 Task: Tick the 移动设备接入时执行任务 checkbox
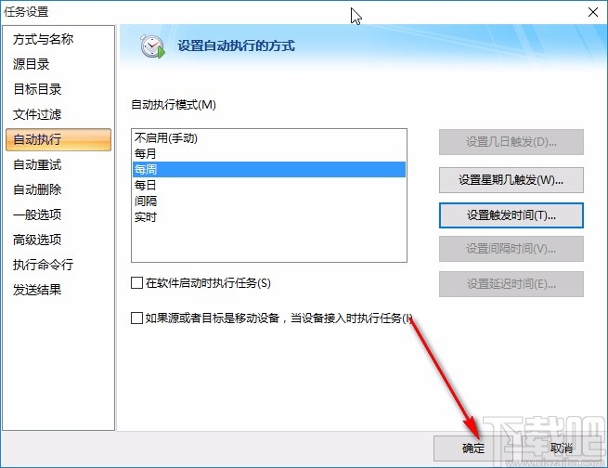click(136, 318)
